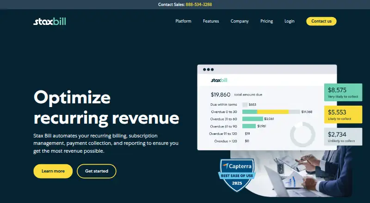Click the $2,734 Unlikely to collect card
This screenshot has width=370, height=203.
tap(343, 137)
